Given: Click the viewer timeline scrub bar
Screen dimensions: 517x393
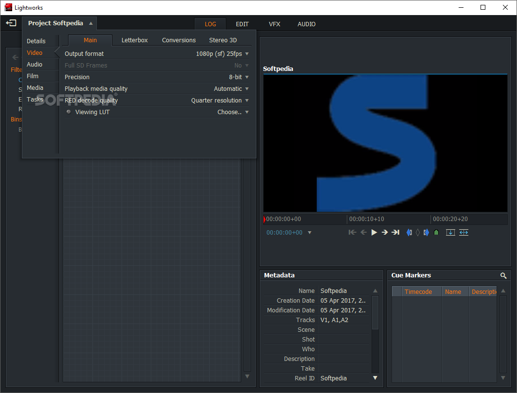Looking at the screenshot, I should point(385,219).
